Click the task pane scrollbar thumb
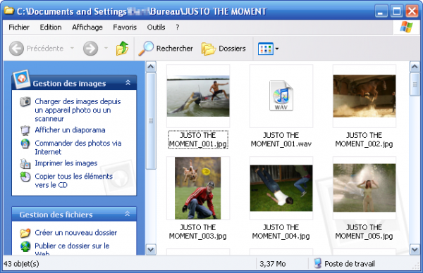This screenshot has height=273, width=423. pos(151,121)
